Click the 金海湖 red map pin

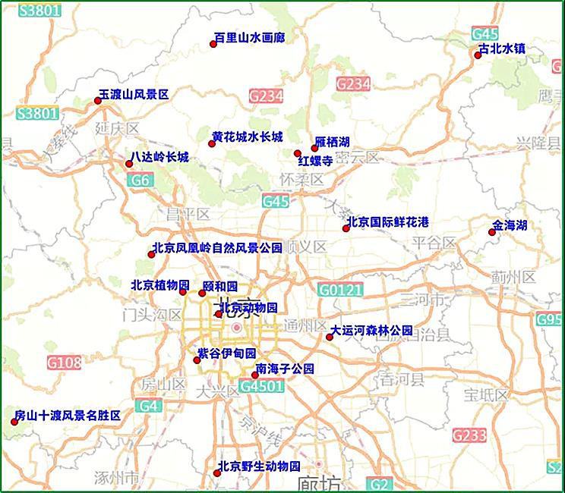click(x=491, y=232)
